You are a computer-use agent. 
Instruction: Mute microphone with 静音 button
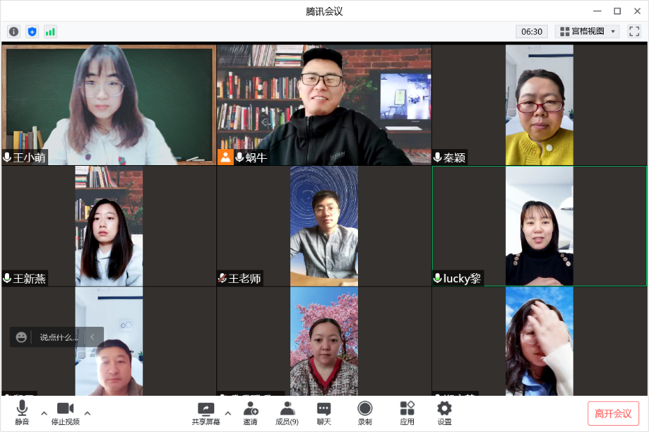[x=22, y=412]
